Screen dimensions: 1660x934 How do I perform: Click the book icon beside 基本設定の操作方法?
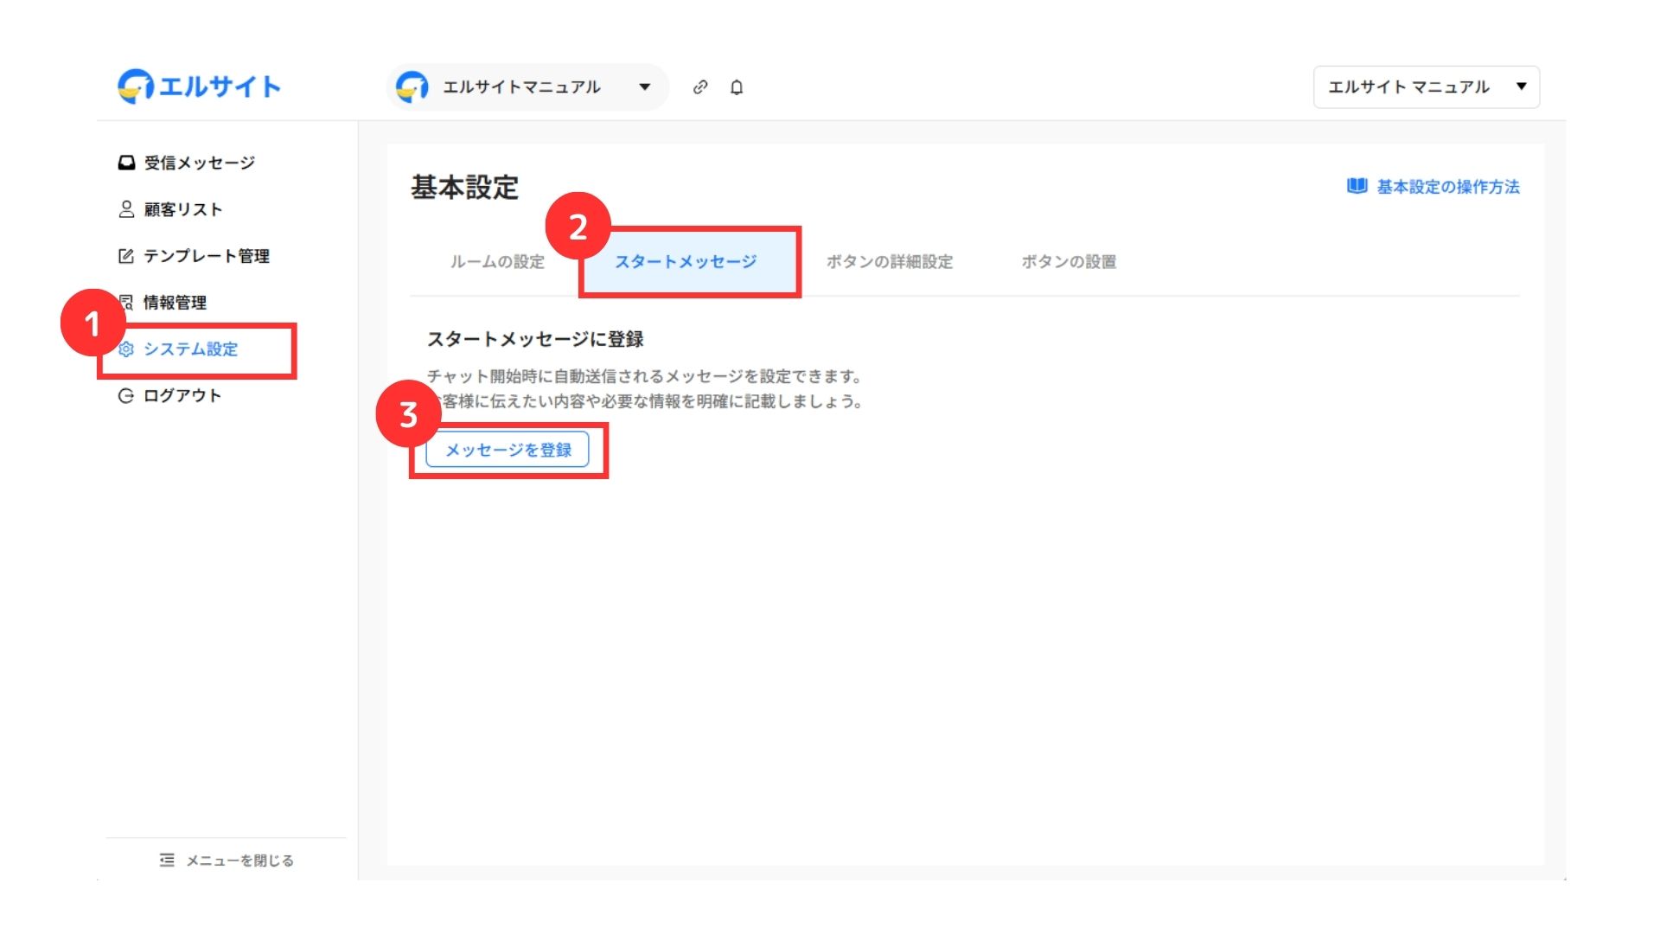[1357, 187]
